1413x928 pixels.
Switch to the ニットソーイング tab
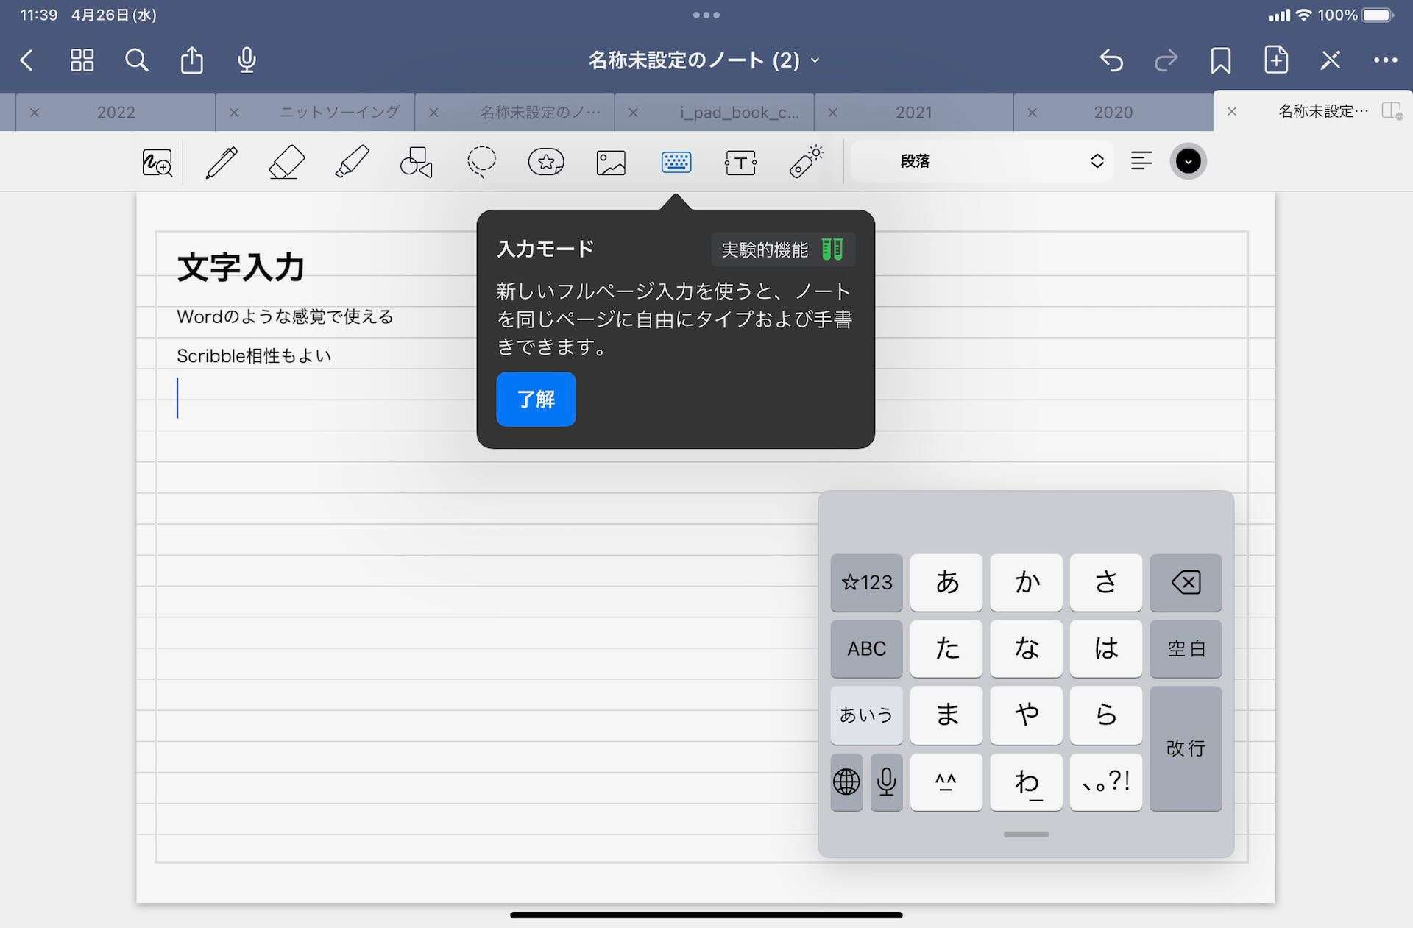pos(339,113)
